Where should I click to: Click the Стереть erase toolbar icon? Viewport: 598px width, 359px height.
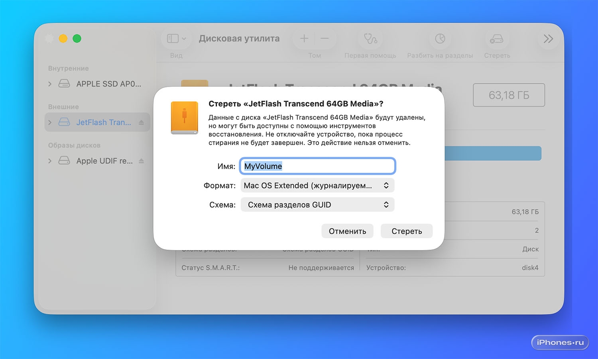pyautogui.click(x=497, y=39)
